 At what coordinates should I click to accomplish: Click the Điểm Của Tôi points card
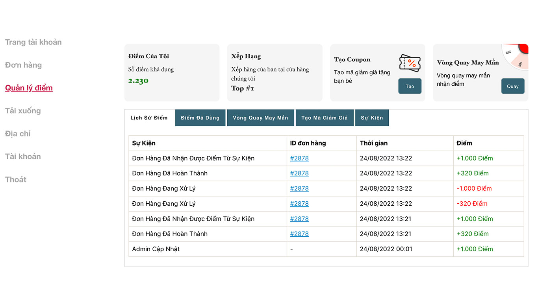tap(172, 73)
